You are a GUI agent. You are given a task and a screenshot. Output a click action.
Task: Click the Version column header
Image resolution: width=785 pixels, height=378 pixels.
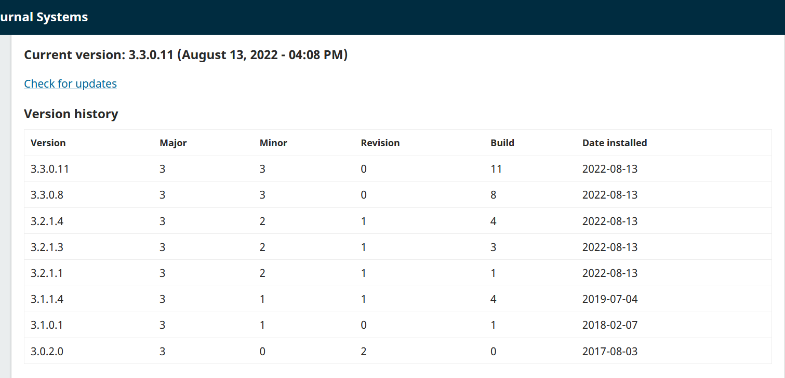[x=48, y=143]
